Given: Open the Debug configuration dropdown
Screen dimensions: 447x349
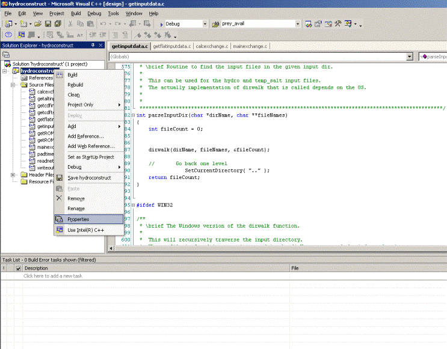Looking at the screenshot, I should tap(205, 24).
